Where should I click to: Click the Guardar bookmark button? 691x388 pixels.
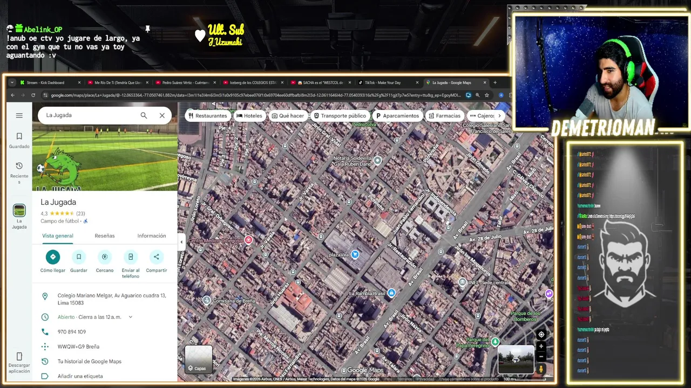pyautogui.click(x=79, y=257)
